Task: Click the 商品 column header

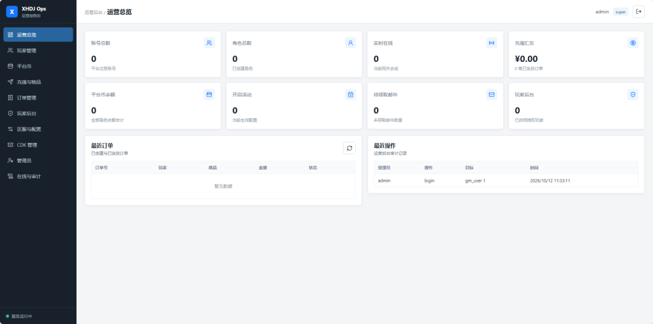Action: [212, 167]
